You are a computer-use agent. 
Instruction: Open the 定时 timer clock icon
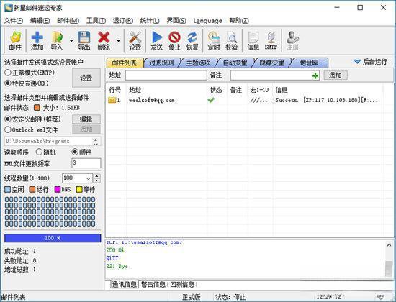(214, 40)
